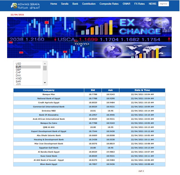Click Al Ahli Bank of Kuwait bid 18.8270
The image size is (180, 175).
(93, 160)
